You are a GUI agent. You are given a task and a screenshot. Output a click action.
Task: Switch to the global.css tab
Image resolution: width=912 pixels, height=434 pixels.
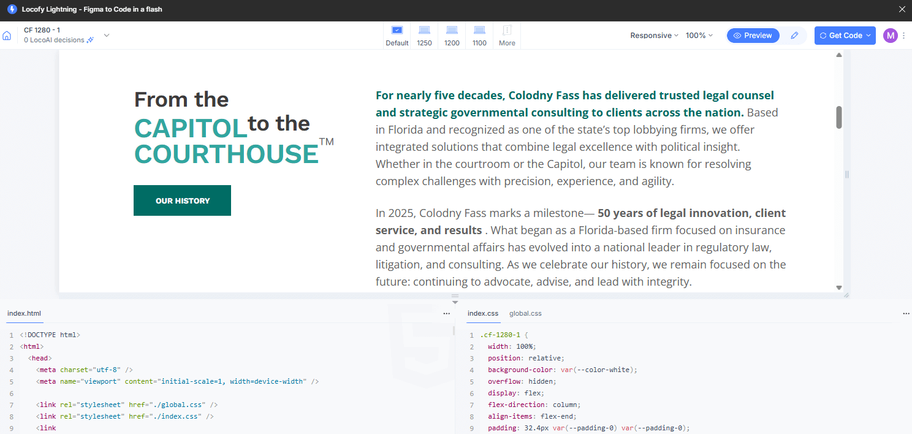525,313
